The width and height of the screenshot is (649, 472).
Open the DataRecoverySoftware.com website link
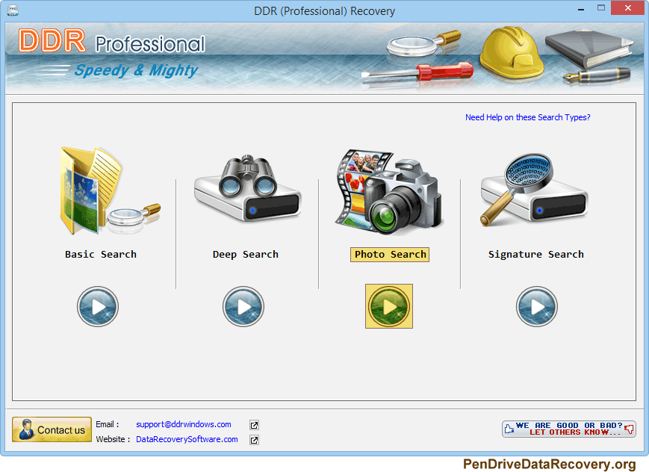186,439
